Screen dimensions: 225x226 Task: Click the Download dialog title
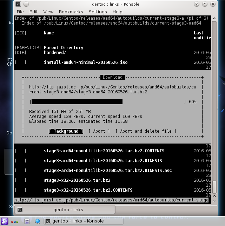pos(113,77)
